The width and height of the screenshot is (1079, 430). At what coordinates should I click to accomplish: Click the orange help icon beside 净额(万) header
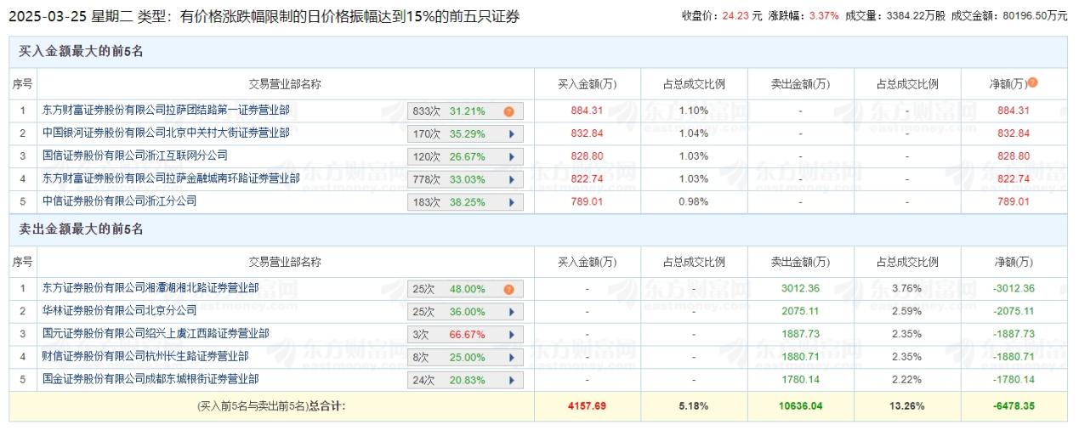1033,83
